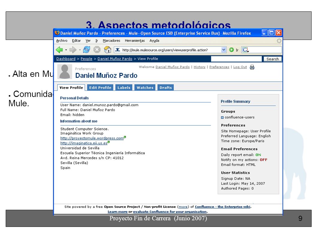
Task: Click the Daniel Muñoz Pardo page title heading
Action: click(x=106, y=76)
